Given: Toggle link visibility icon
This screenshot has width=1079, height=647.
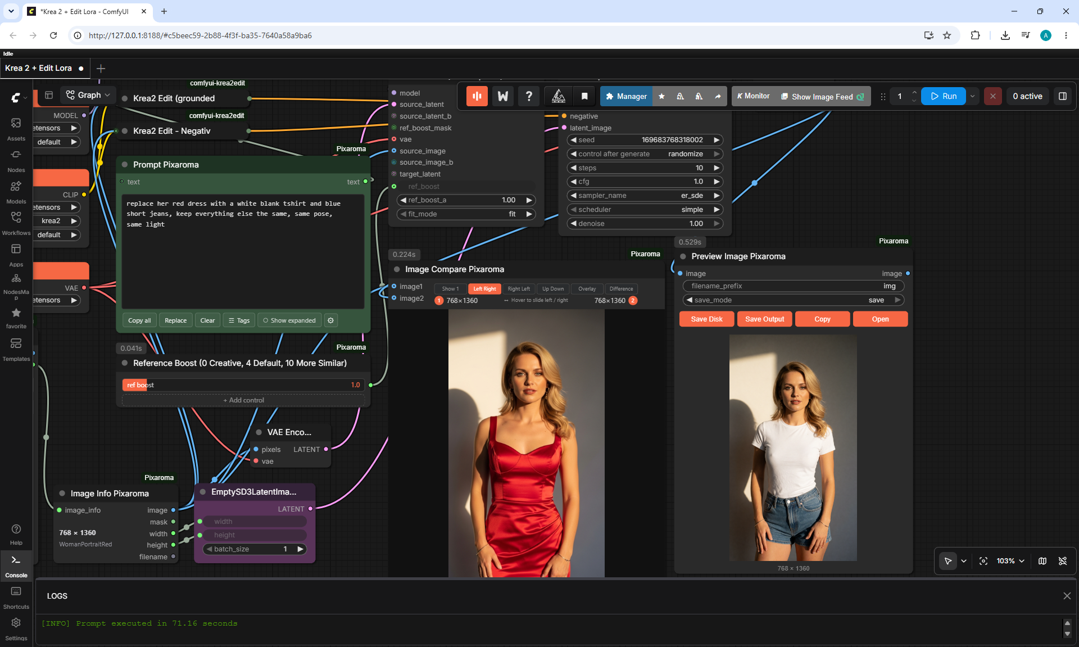Looking at the screenshot, I should pyautogui.click(x=1063, y=561).
